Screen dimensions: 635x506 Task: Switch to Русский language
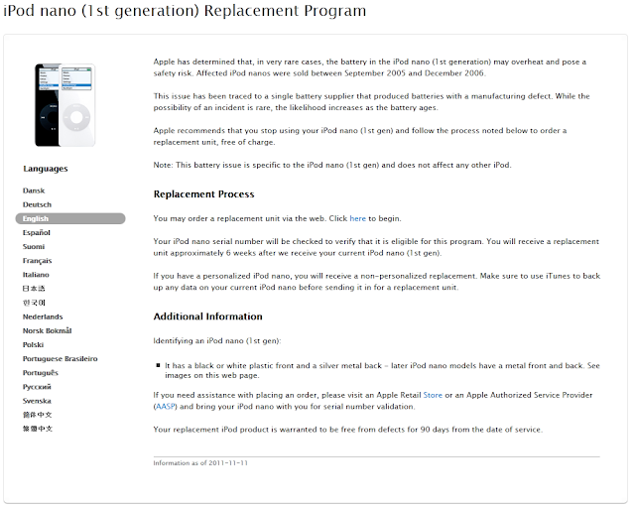[x=37, y=387]
